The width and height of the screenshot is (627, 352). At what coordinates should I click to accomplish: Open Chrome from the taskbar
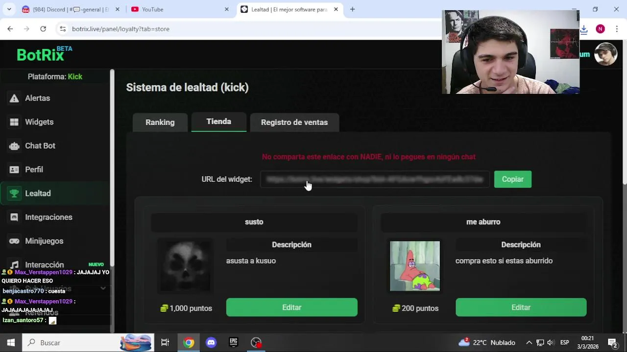pos(189,343)
